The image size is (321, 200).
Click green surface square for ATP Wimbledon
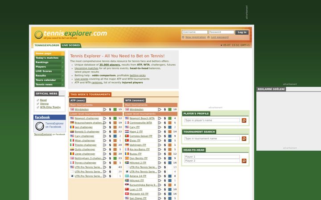tap(115, 109)
